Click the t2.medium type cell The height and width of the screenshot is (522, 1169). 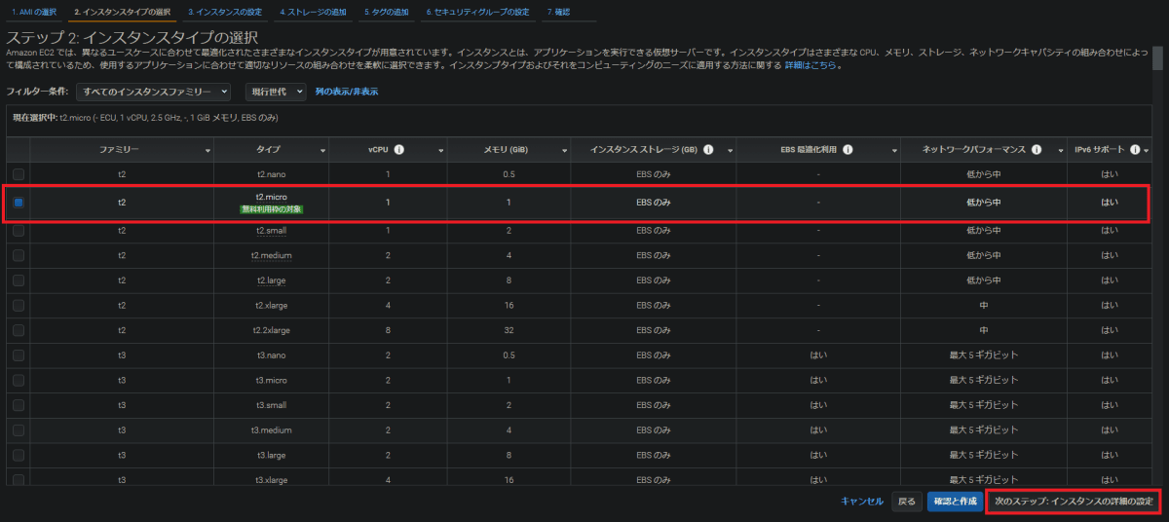coord(272,255)
